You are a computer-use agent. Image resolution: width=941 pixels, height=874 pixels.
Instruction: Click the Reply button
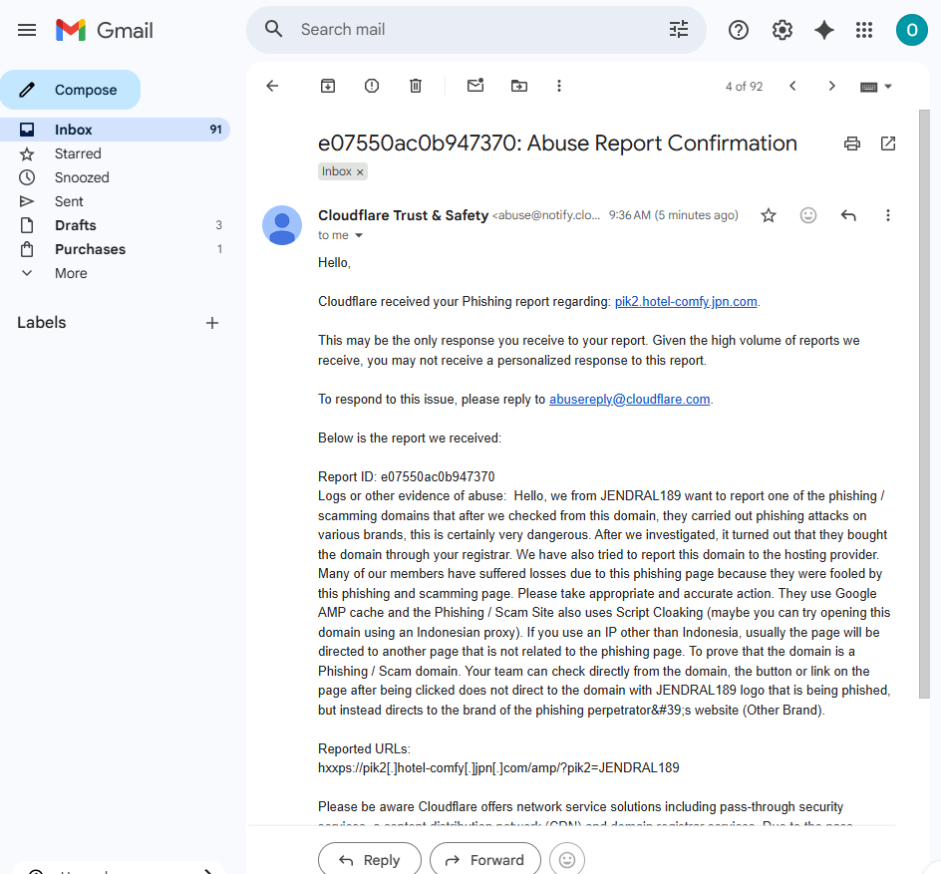(x=370, y=860)
